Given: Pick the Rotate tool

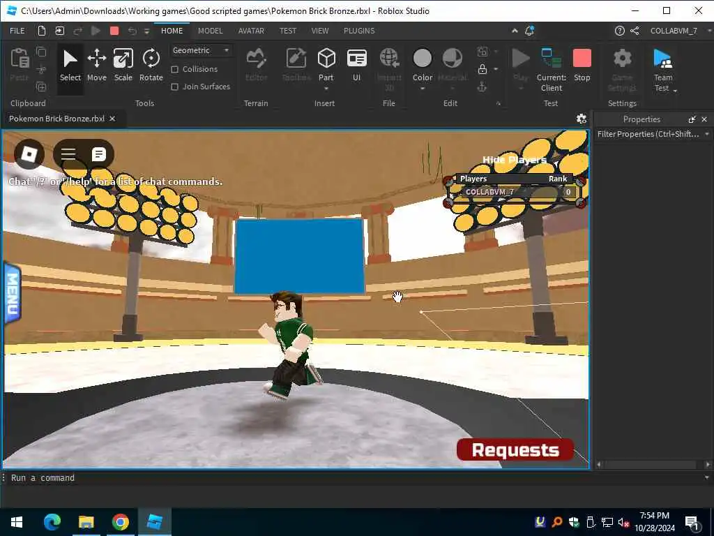Looking at the screenshot, I should coord(151,66).
